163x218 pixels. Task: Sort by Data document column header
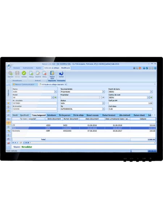92,119
